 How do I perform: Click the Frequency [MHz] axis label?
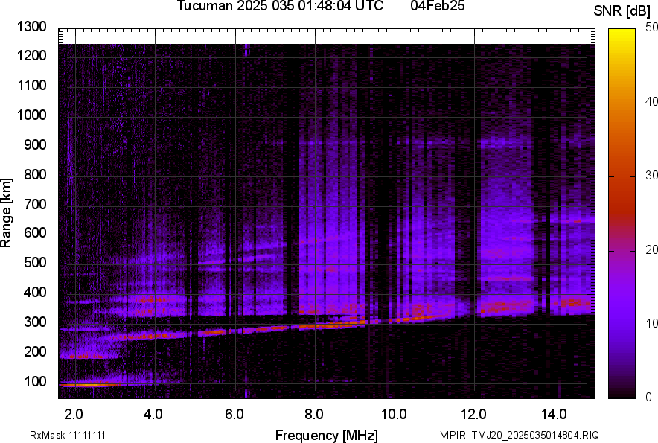pyautogui.click(x=326, y=435)
